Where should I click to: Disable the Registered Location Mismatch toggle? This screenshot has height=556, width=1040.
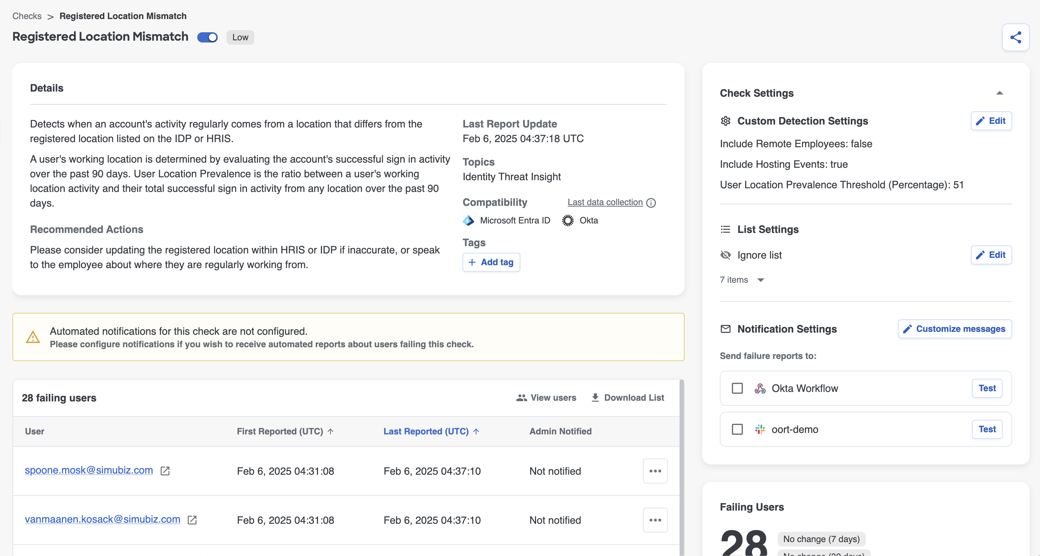(207, 37)
